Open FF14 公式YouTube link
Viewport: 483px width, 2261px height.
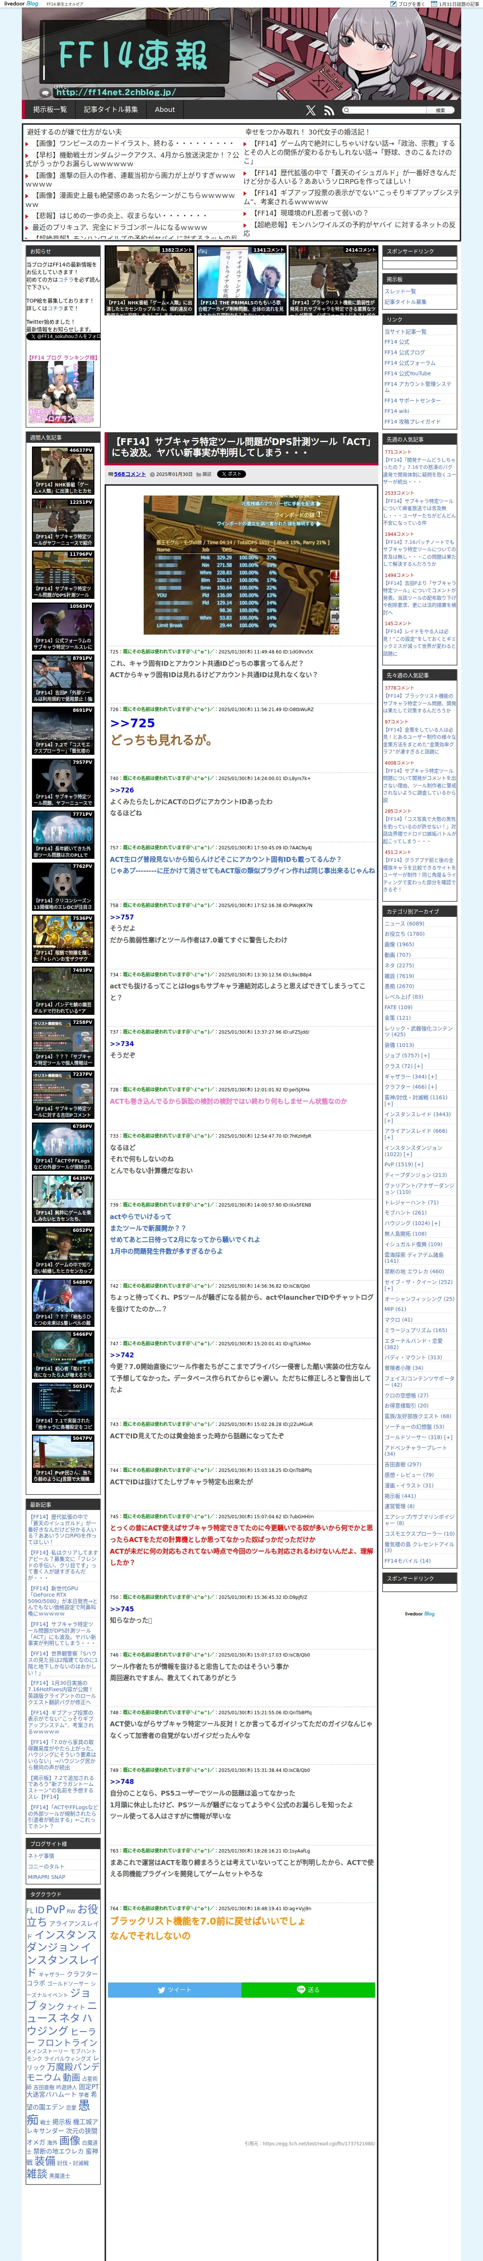[x=408, y=373]
